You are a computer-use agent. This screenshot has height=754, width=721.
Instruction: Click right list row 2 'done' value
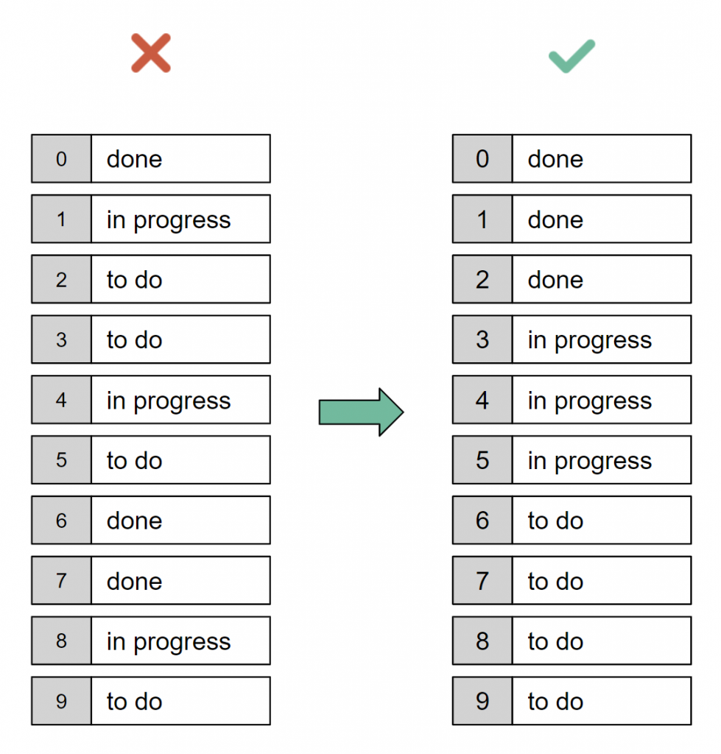coord(602,279)
